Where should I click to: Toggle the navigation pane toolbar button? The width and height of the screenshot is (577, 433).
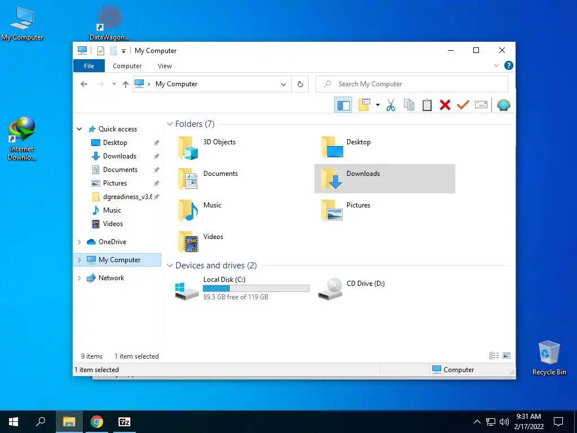pos(343,105)
